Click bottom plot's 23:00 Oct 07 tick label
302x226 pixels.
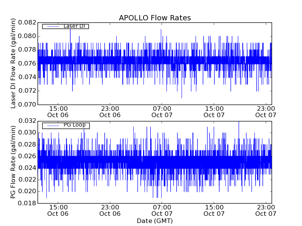click(x=266, y=210)
